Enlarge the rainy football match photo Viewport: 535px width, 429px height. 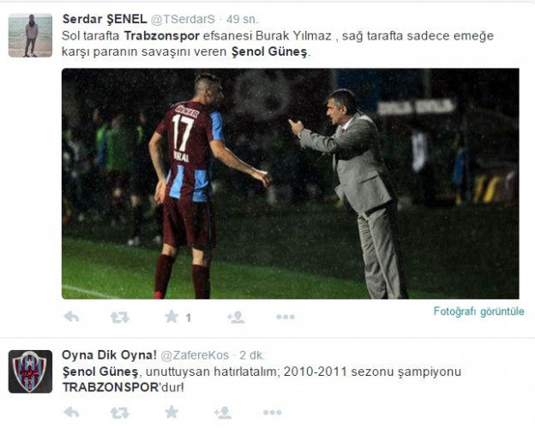(x=291, y=184)
